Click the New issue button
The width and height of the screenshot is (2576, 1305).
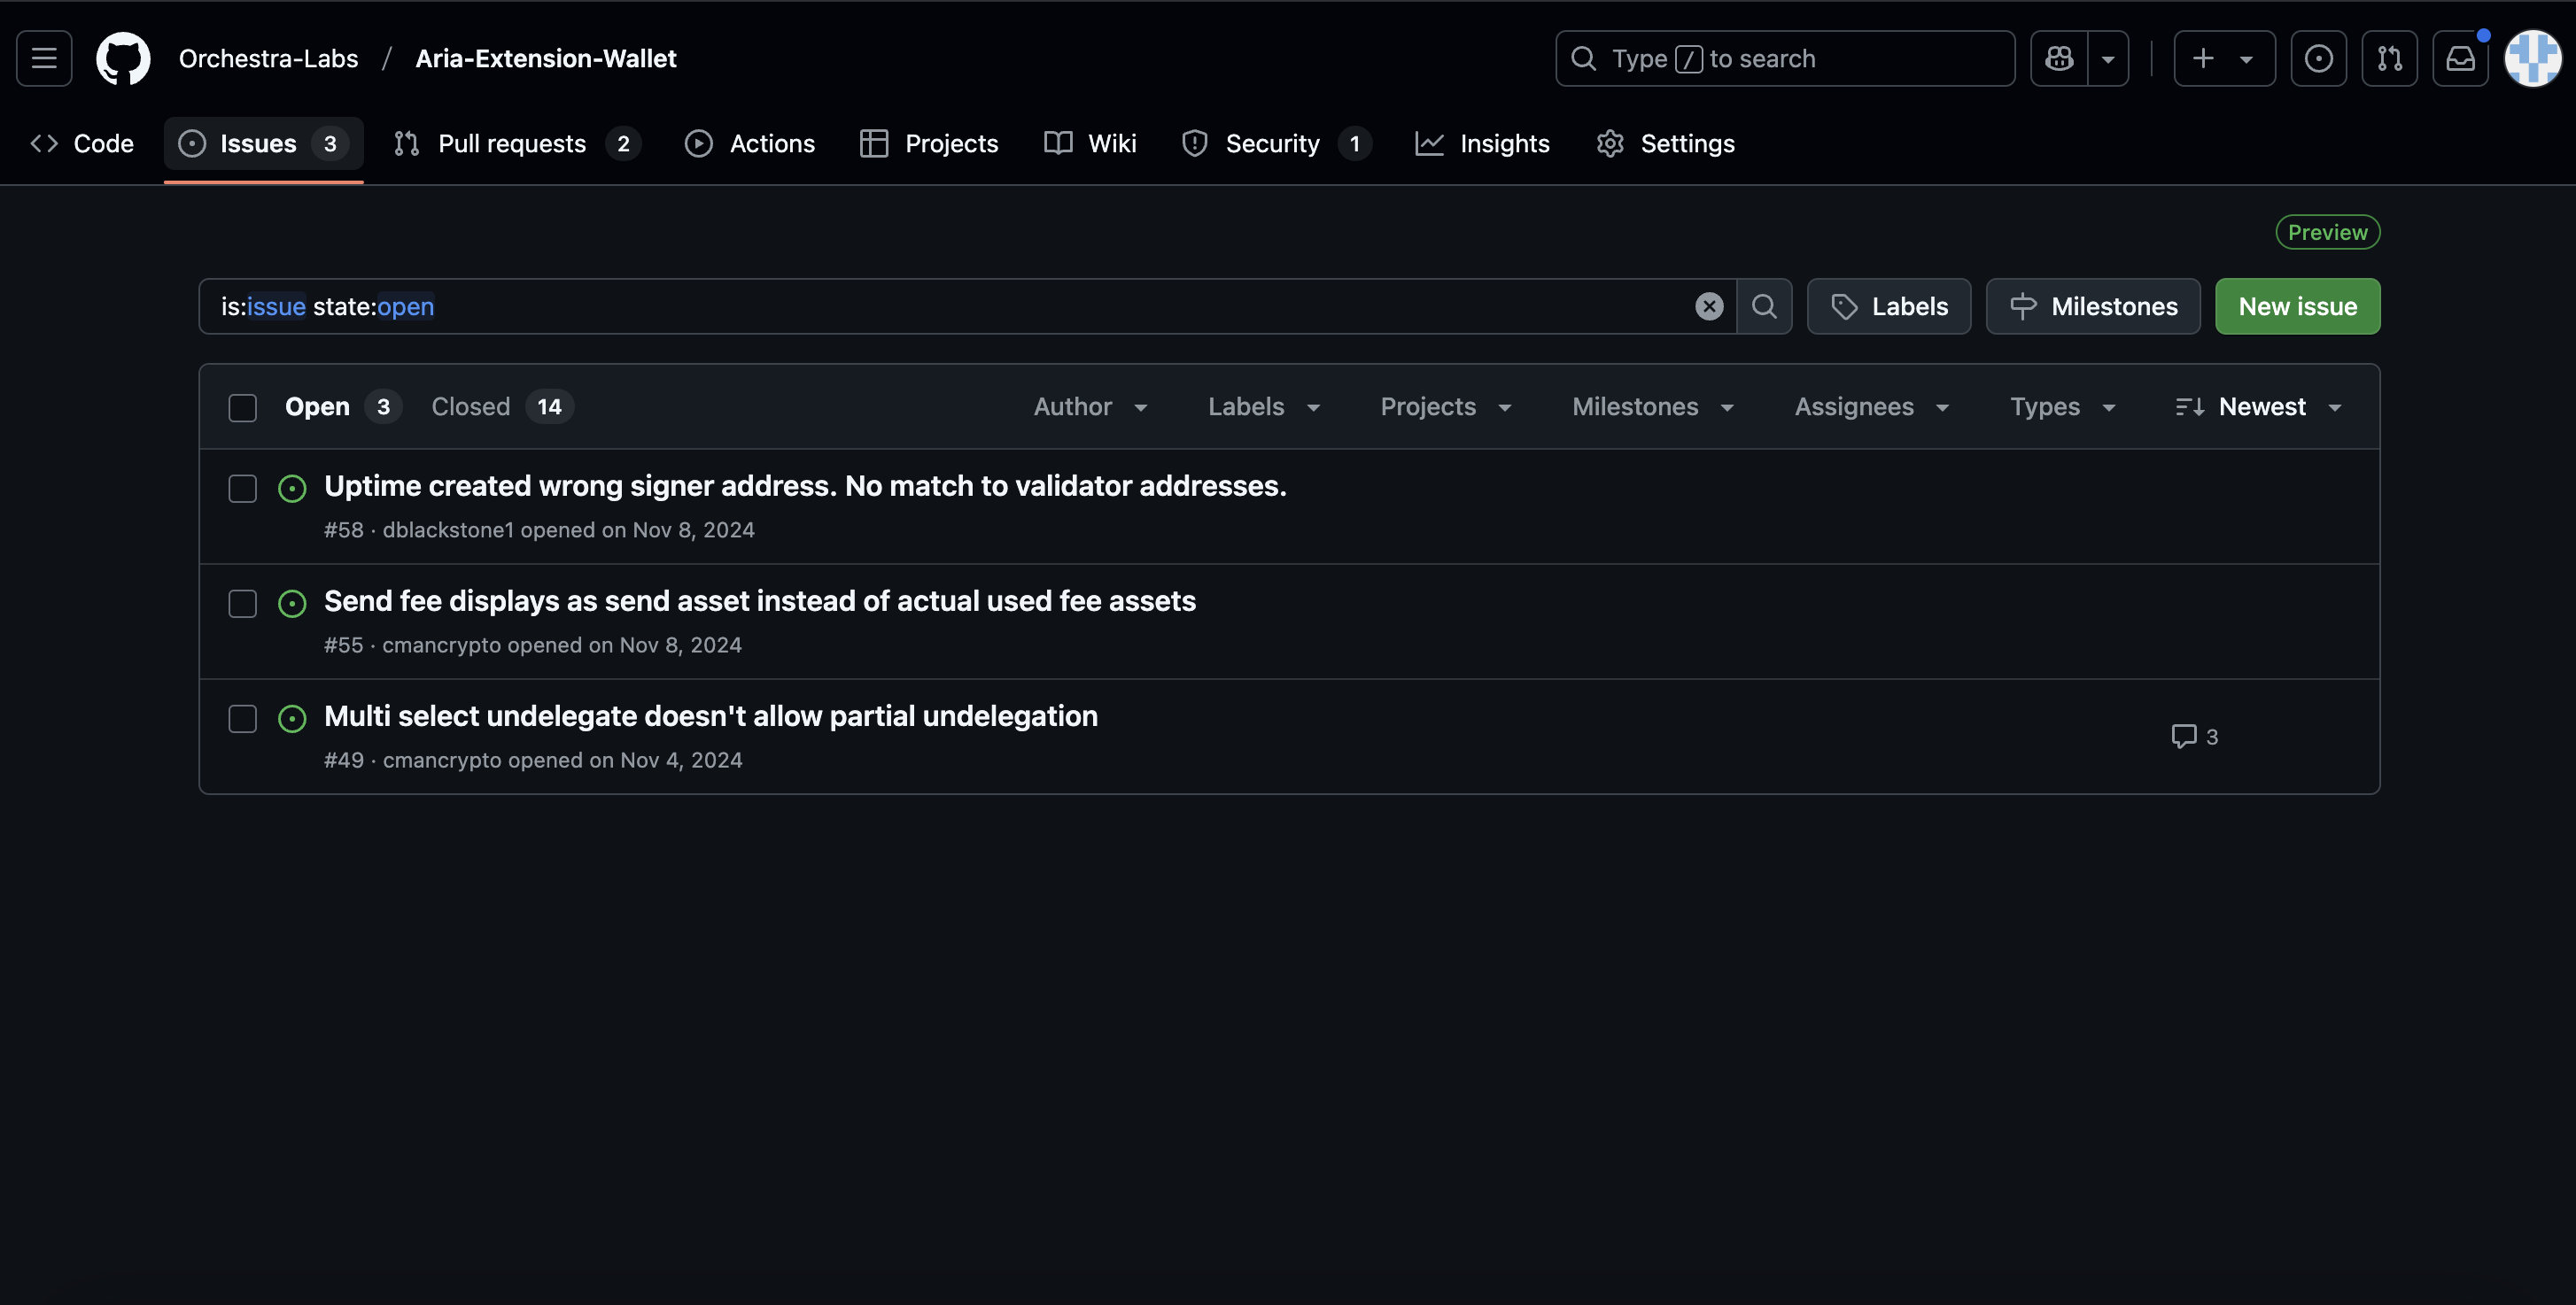(x=2297, y=306)
